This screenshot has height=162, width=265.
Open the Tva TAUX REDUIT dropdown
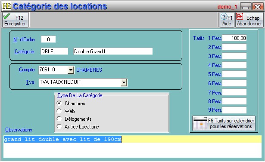point(124,83)
